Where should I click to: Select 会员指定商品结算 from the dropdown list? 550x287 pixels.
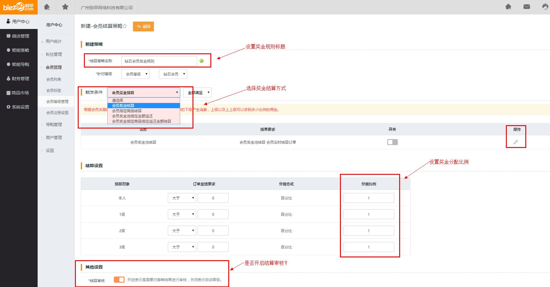pos(127,111)
